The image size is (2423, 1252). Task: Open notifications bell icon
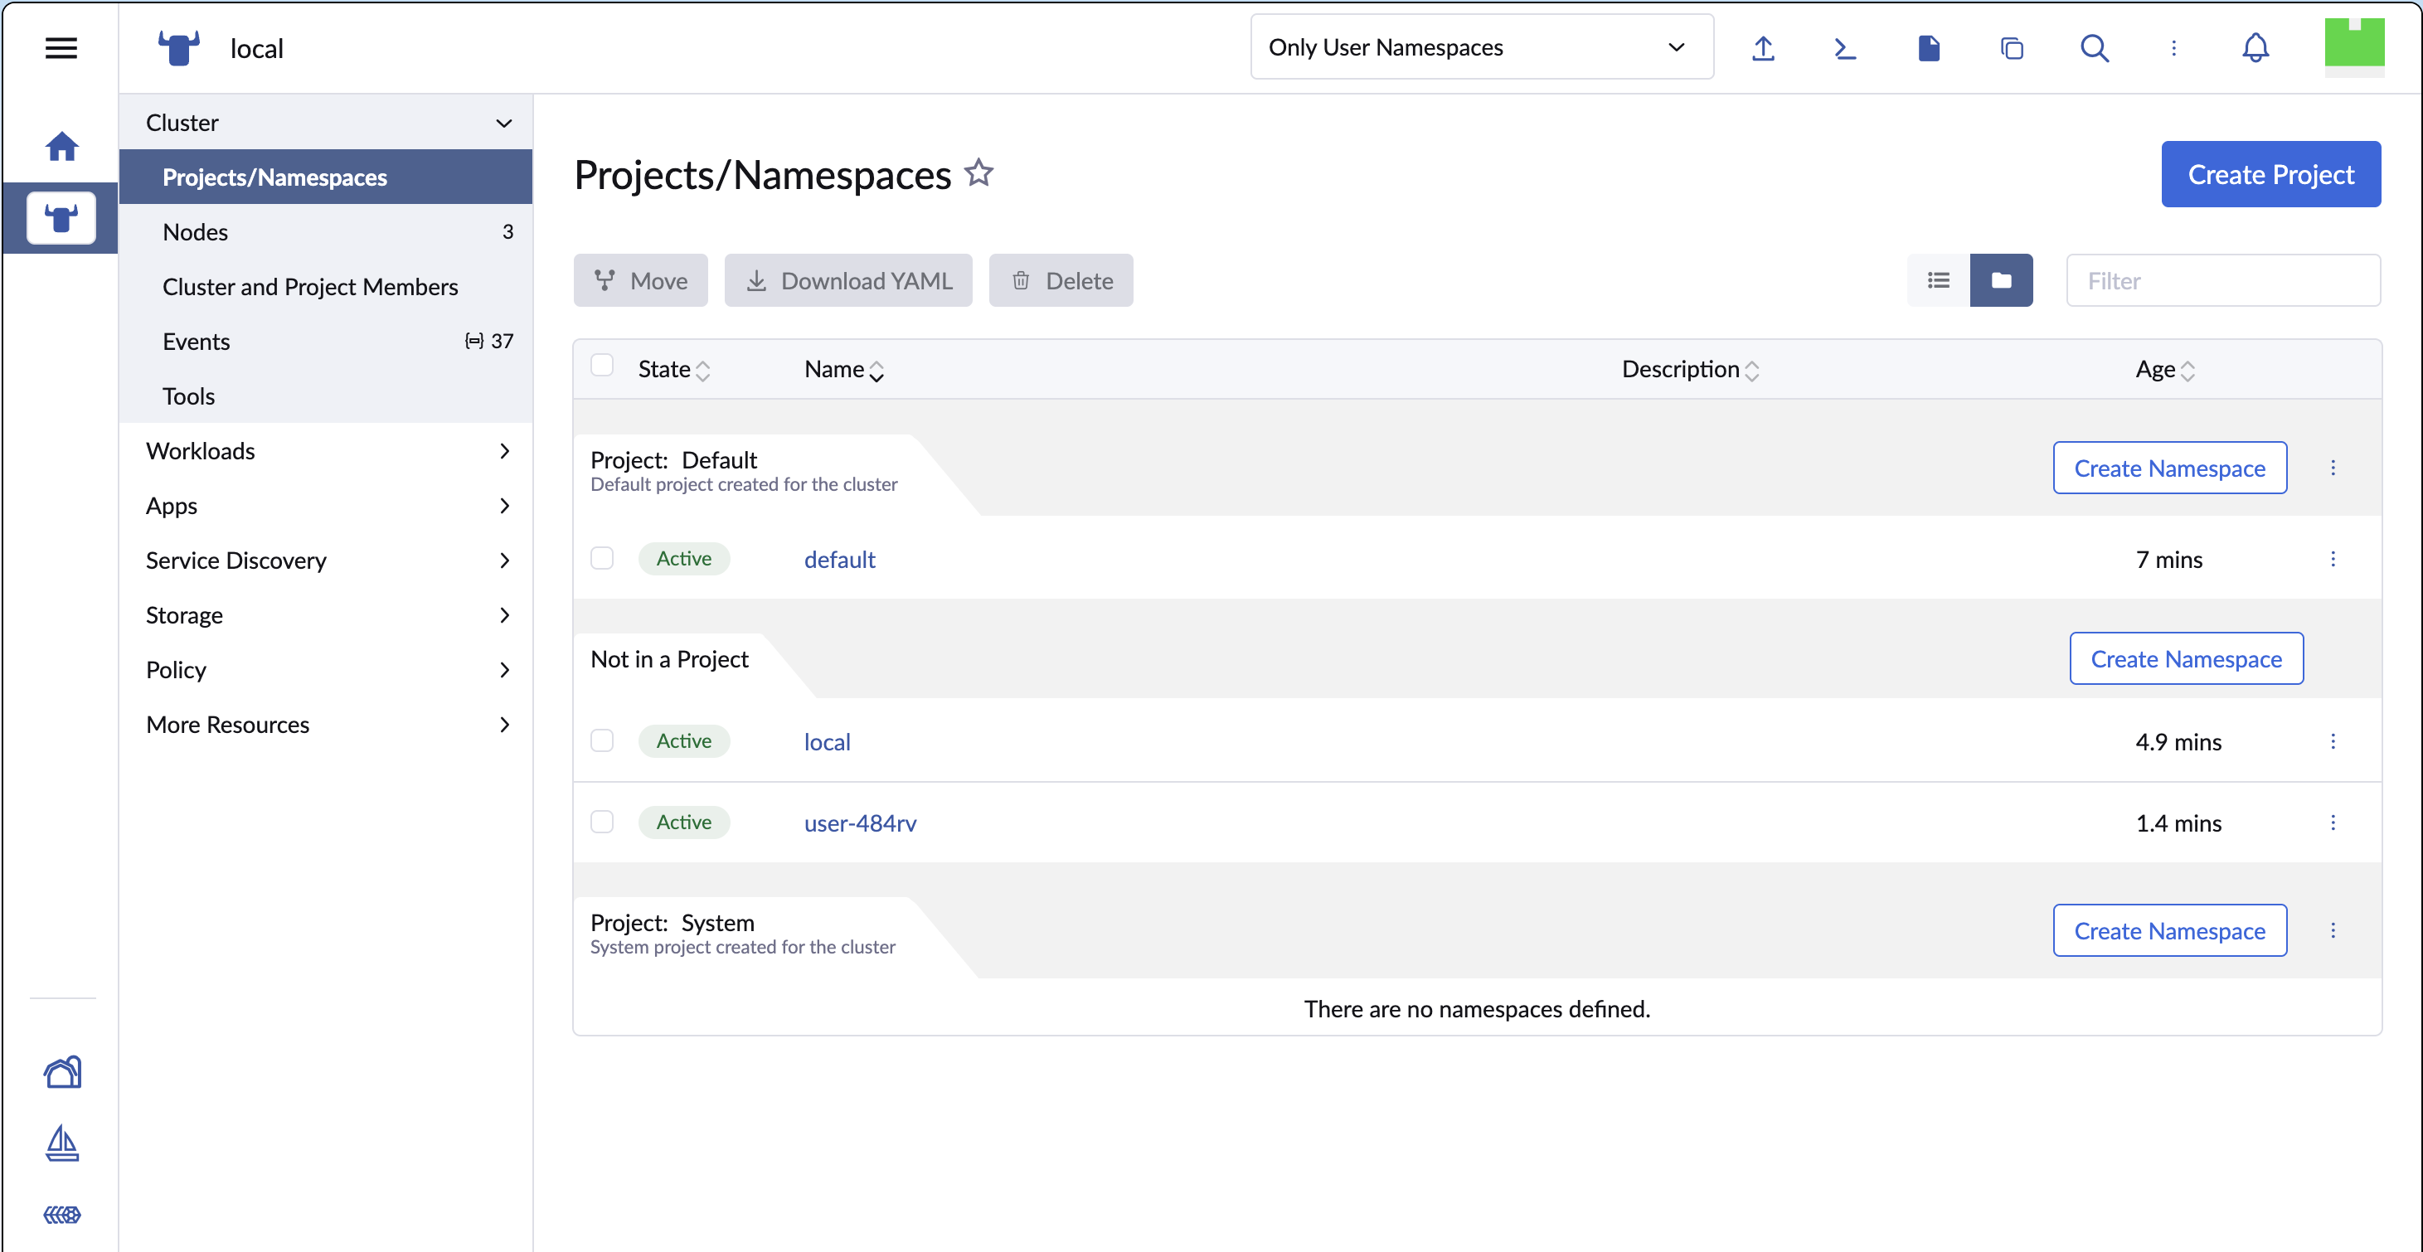pyautogui.click(x=2255, y=48)
